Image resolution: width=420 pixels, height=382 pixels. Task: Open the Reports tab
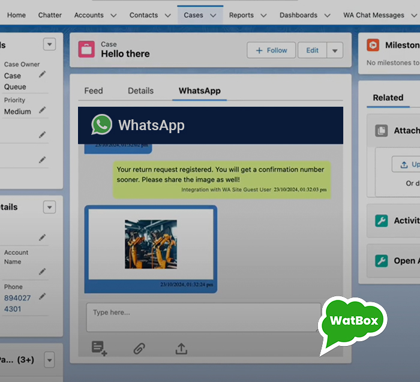pos(241,15)
